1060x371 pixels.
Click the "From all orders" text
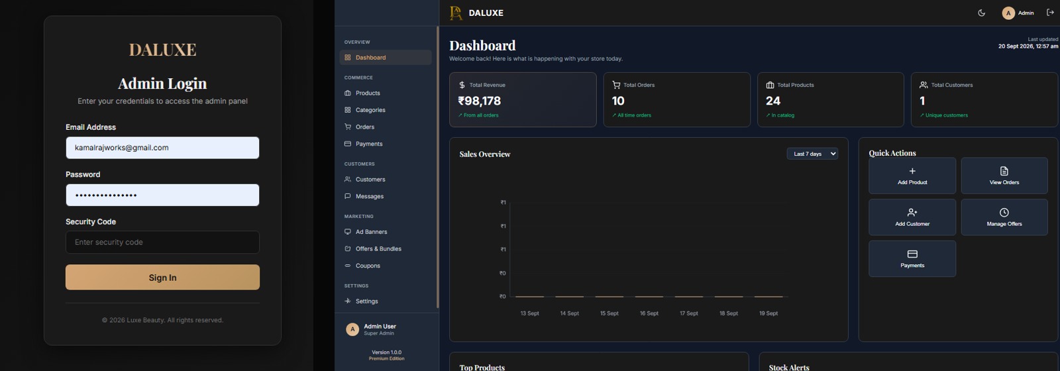click(481, 115)
